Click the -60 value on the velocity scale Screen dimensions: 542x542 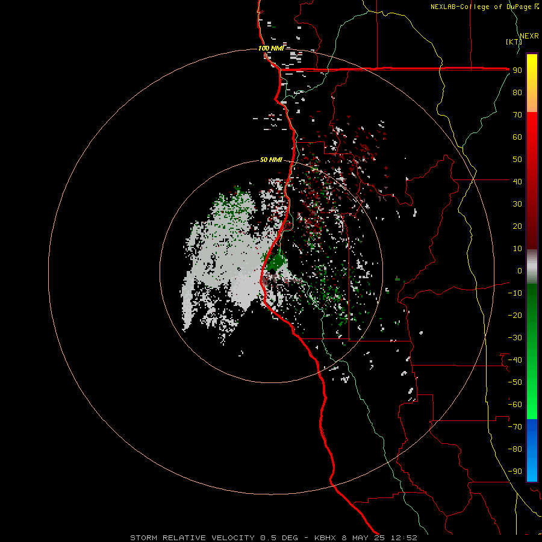point(515,405)
